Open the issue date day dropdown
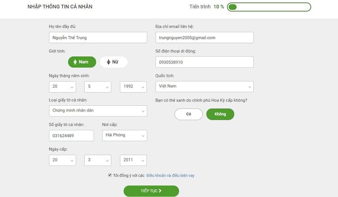The image size is (338, 197). (x=62, y=160)
